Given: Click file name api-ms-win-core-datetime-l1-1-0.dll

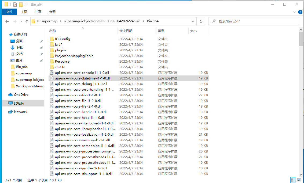Looking at the screenshot, I should click(83, 78).
